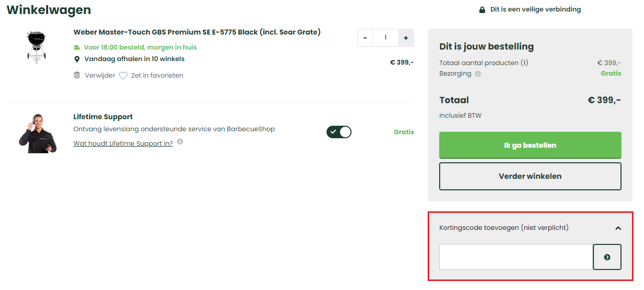Disable the Lifetime Support toggle
This screenshot has height=290, width=644.
point(339,132)
